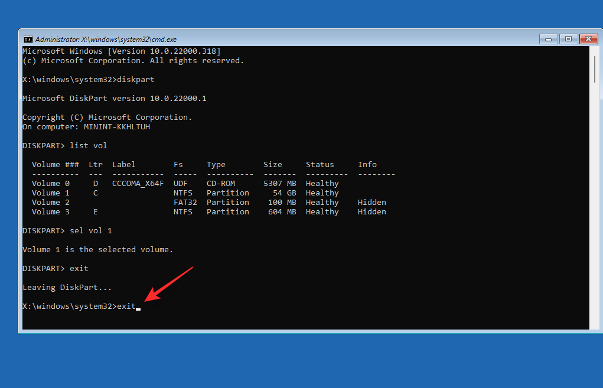Click the 'Hidden' info text for Volume 2
Screen dimensions: 603x388
tap(371, 202)
